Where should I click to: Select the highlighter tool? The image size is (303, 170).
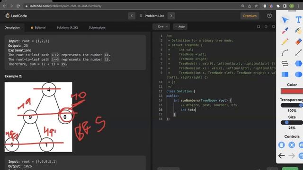(x=299, y=31)
